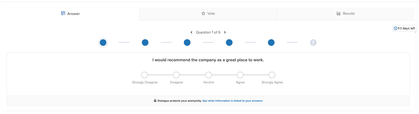The width and height of the screenshot is (419, 114).
Task: Click the clock icon beside days left
Action: tap(395, 28)
